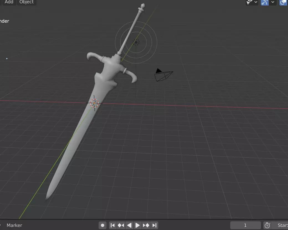Jump to the last frame
Viewport: 288px width, 230px height.
(x=154, y=225)
